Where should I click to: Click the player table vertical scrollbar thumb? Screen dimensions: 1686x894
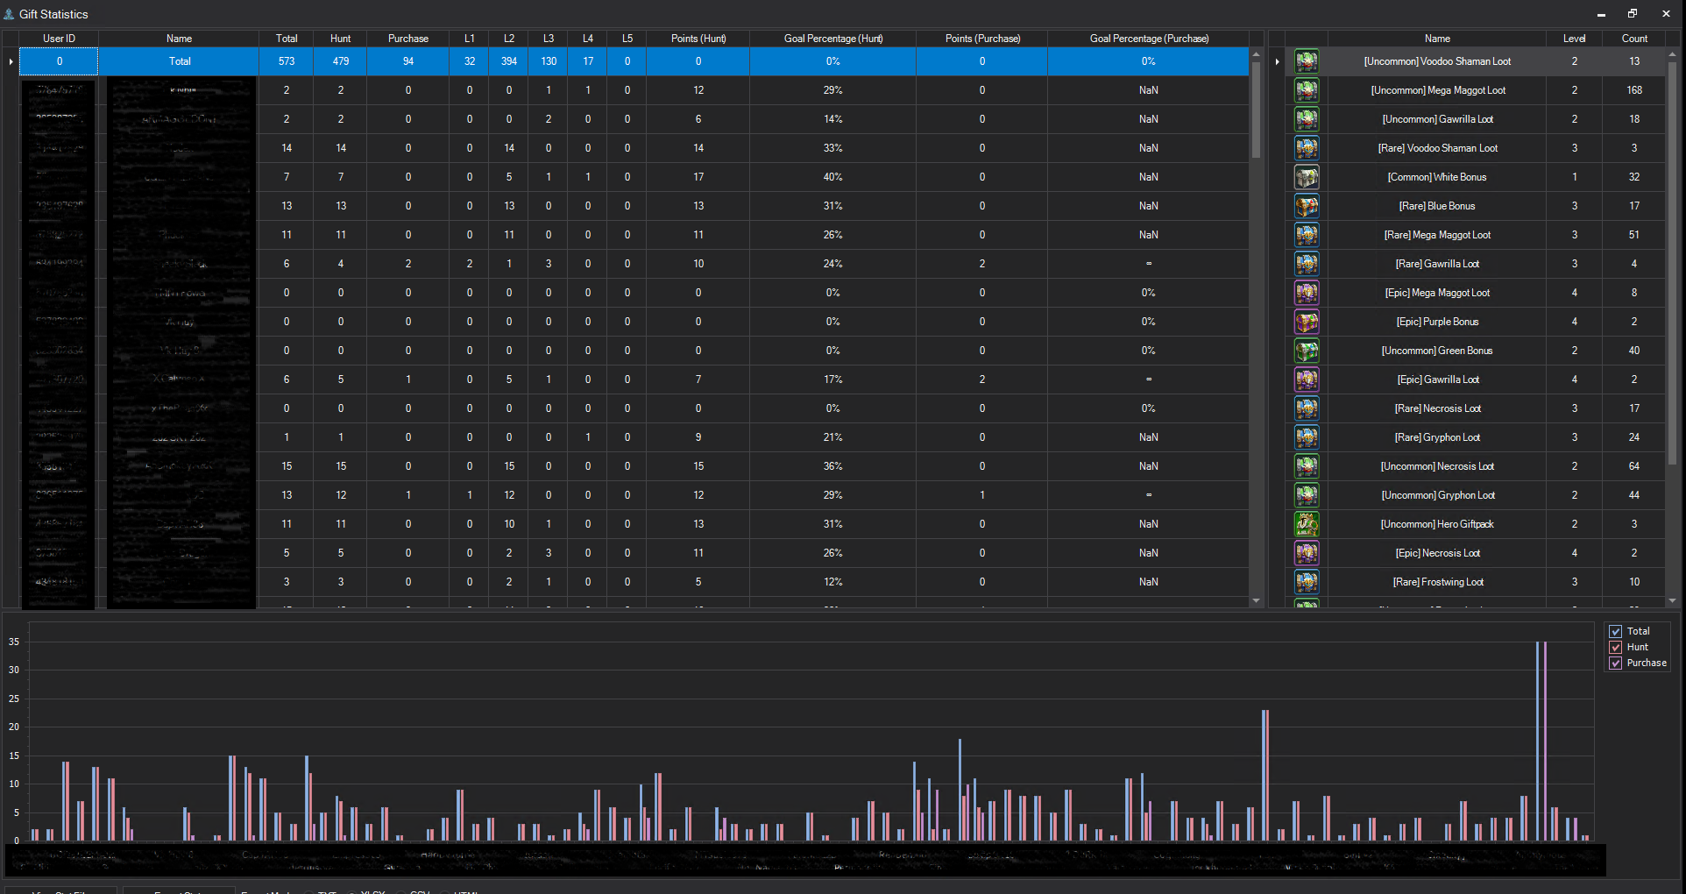click(x=1256, y=110)
